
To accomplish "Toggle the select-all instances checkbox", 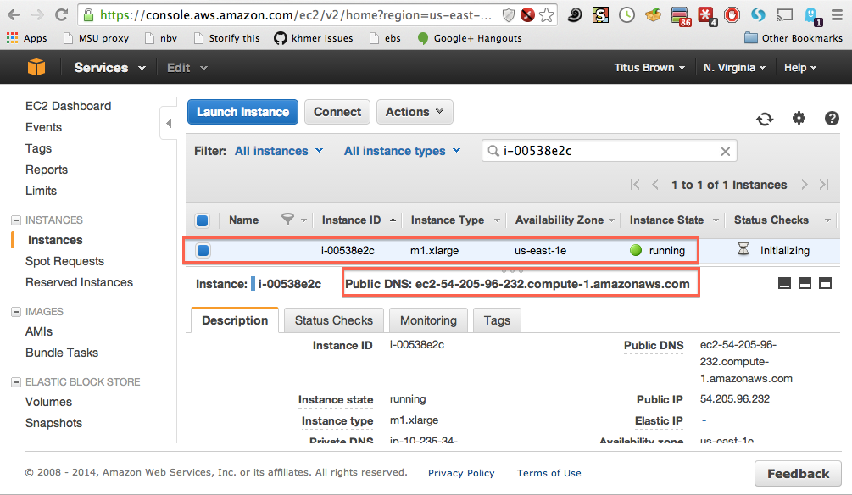I will (202, 220).
